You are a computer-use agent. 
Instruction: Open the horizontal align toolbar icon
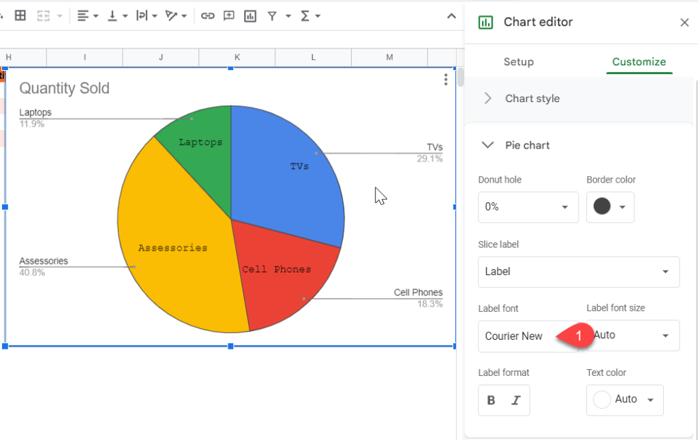(87, 16)
